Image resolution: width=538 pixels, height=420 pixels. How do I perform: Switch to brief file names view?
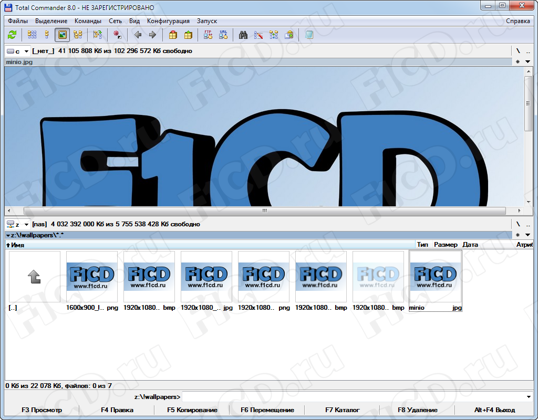pos(32,35)
